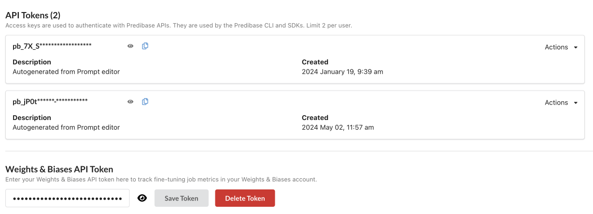This screenshot has height=214, width=593.
Task: Click the caret arrow beside first Actions
Action: click(x=576, y=47)
